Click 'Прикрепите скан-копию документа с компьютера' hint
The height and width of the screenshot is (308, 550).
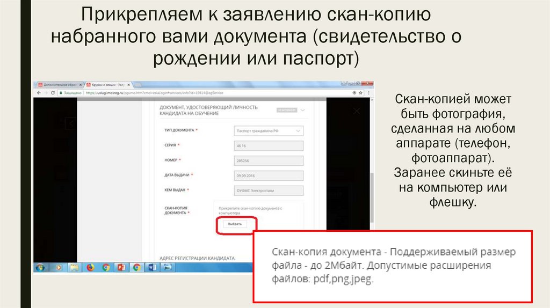tap(250, 210)
